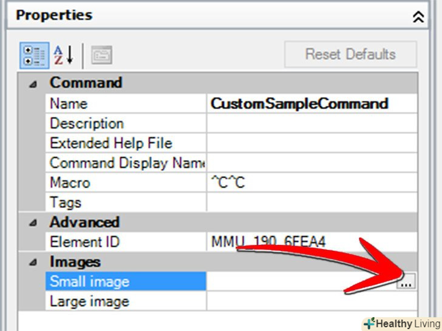Sort properties alphabetically with A-Z icon
Screen dimensions: 442x331
coord(64,55)
